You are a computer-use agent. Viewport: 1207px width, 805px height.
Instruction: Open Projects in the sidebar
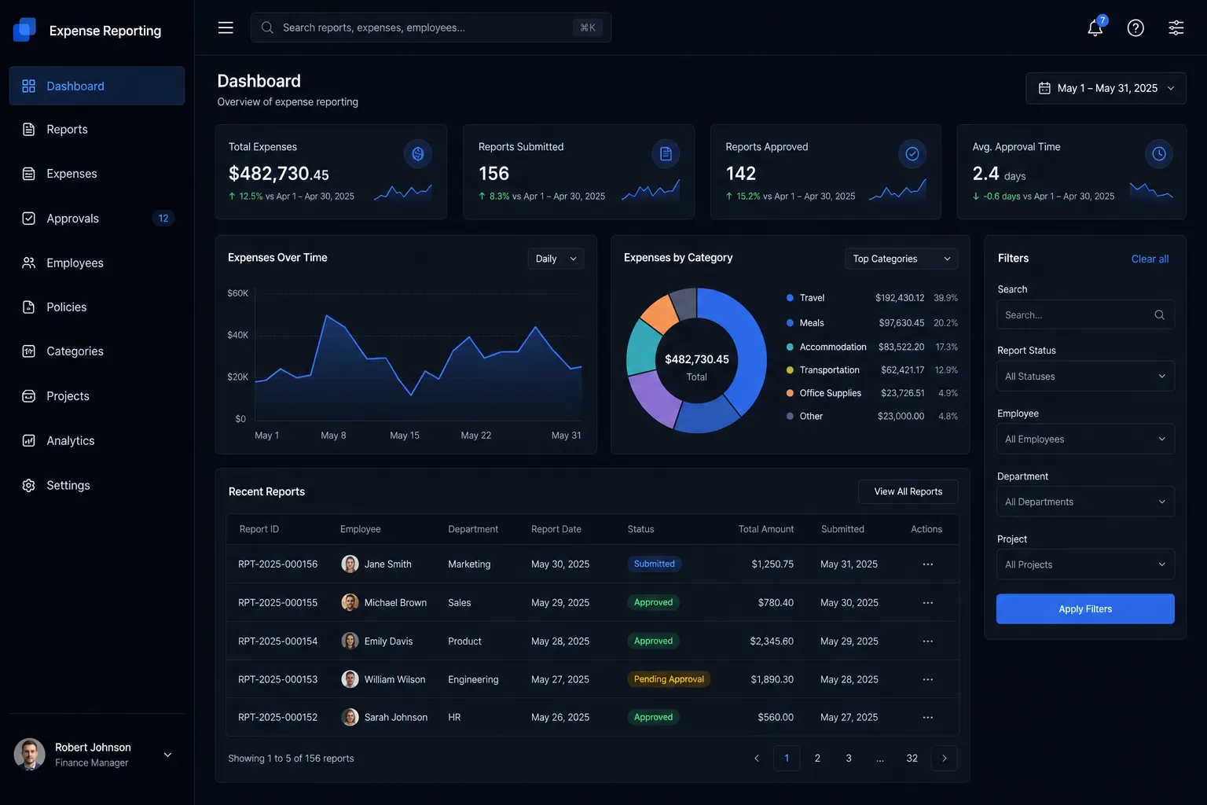coord(97,396)
